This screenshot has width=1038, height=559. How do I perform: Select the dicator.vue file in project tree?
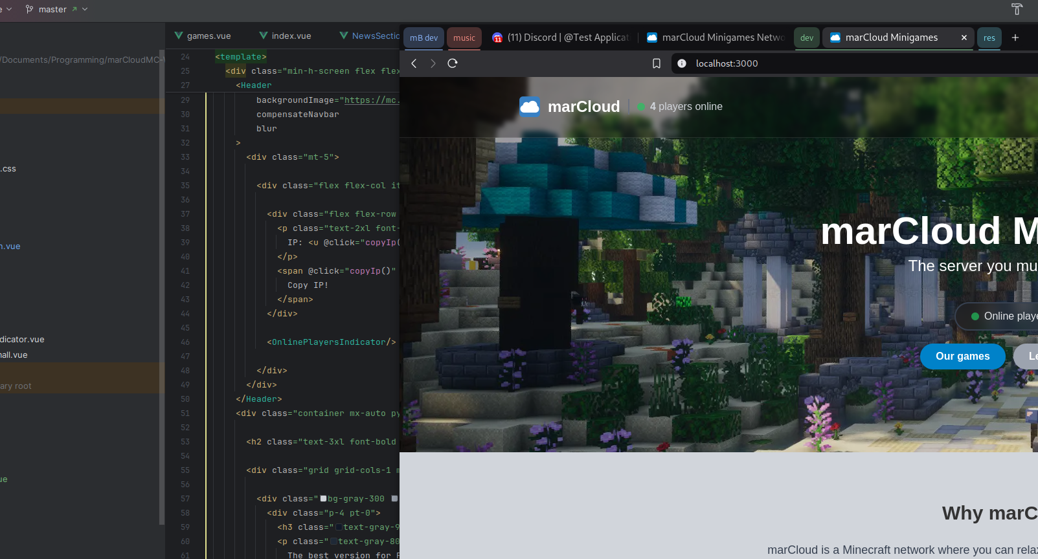tap(22, 340)
